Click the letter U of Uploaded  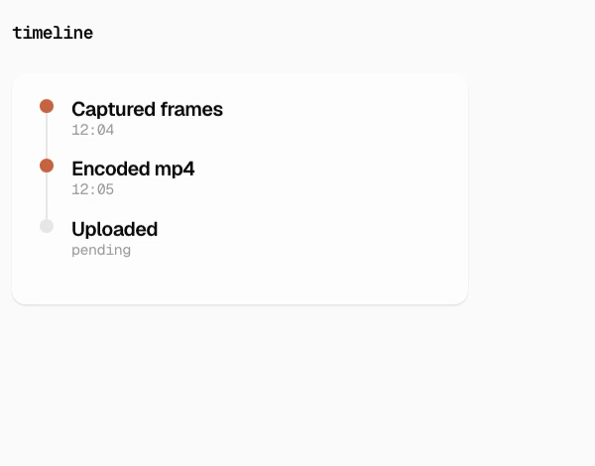[x=77, y=229]
